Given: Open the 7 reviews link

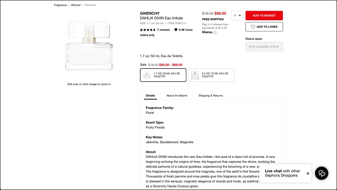Looking at the screenshot, I should point(163,30).
